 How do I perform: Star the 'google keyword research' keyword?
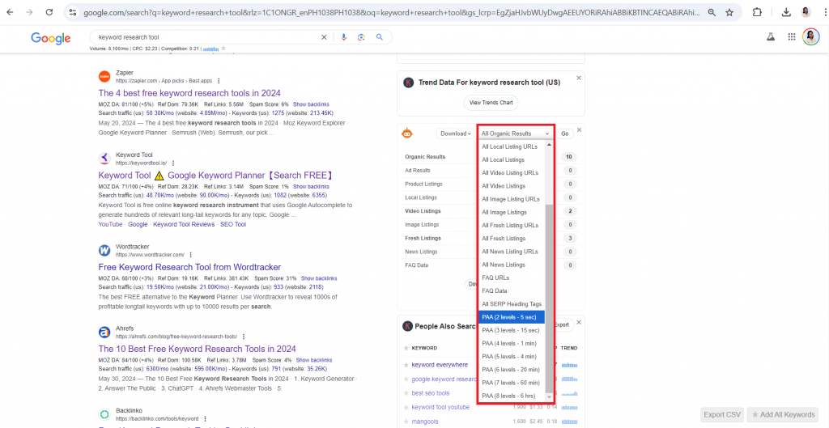click(406, 379)
